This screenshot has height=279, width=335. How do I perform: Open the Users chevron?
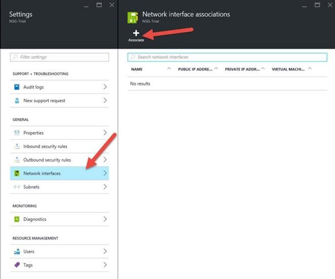pyautogui.click(x=105, y=251)
